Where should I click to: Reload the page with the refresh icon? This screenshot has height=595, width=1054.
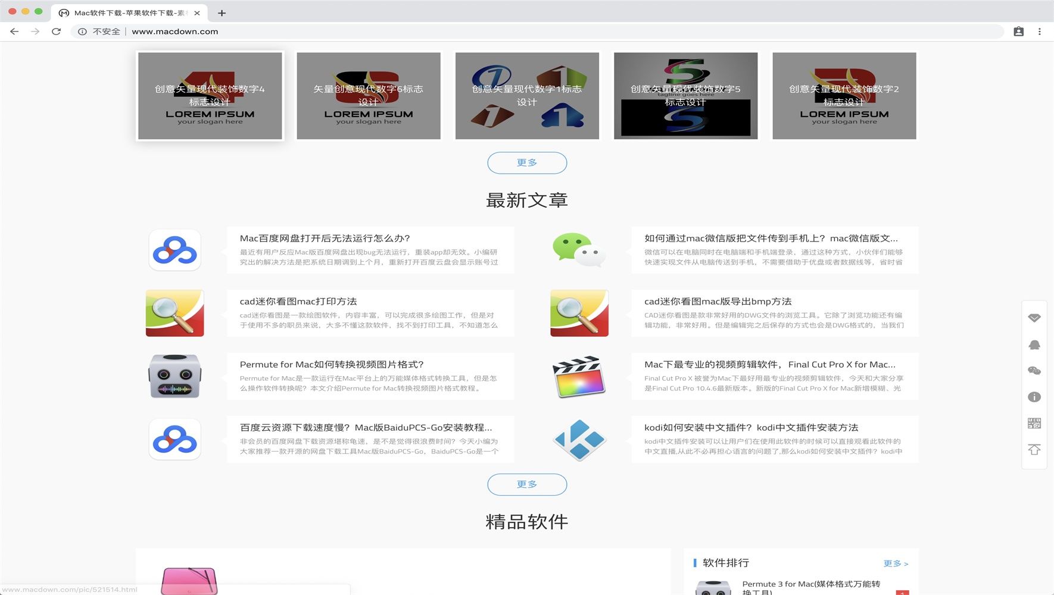tap(55, 32)
